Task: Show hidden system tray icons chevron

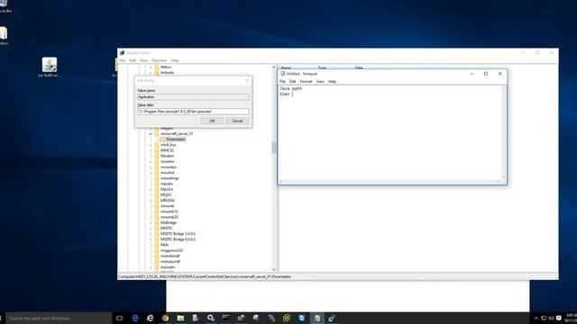Action: pyautogui.click(x=536, y=318)
